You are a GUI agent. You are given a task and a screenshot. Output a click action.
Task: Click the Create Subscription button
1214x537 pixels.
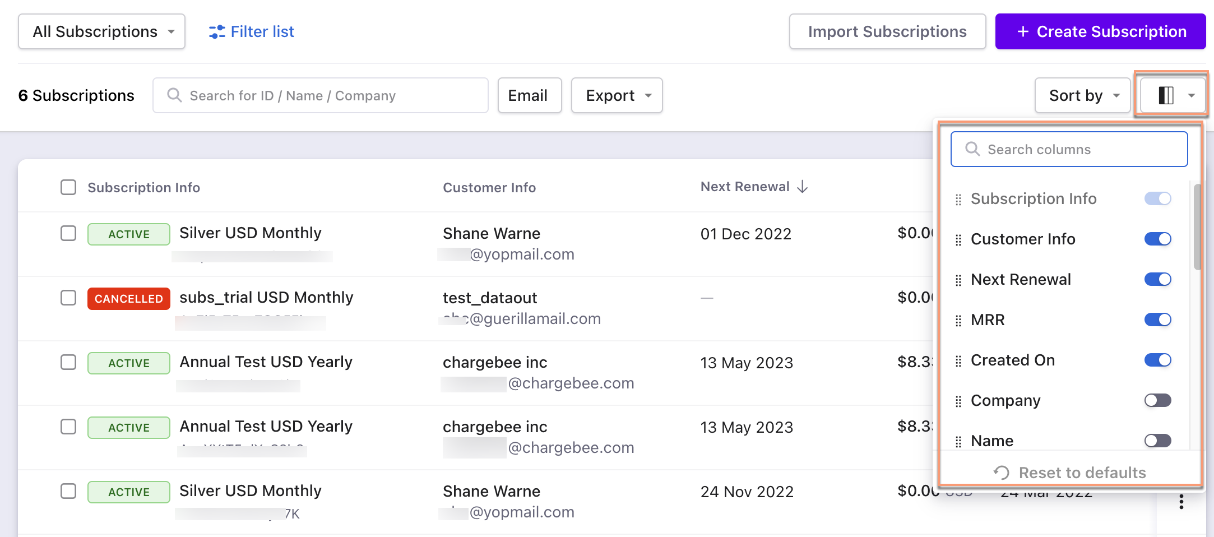tap(1100, 32)
